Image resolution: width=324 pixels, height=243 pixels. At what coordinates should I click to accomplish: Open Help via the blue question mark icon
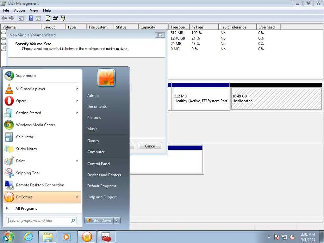(31, 18)
